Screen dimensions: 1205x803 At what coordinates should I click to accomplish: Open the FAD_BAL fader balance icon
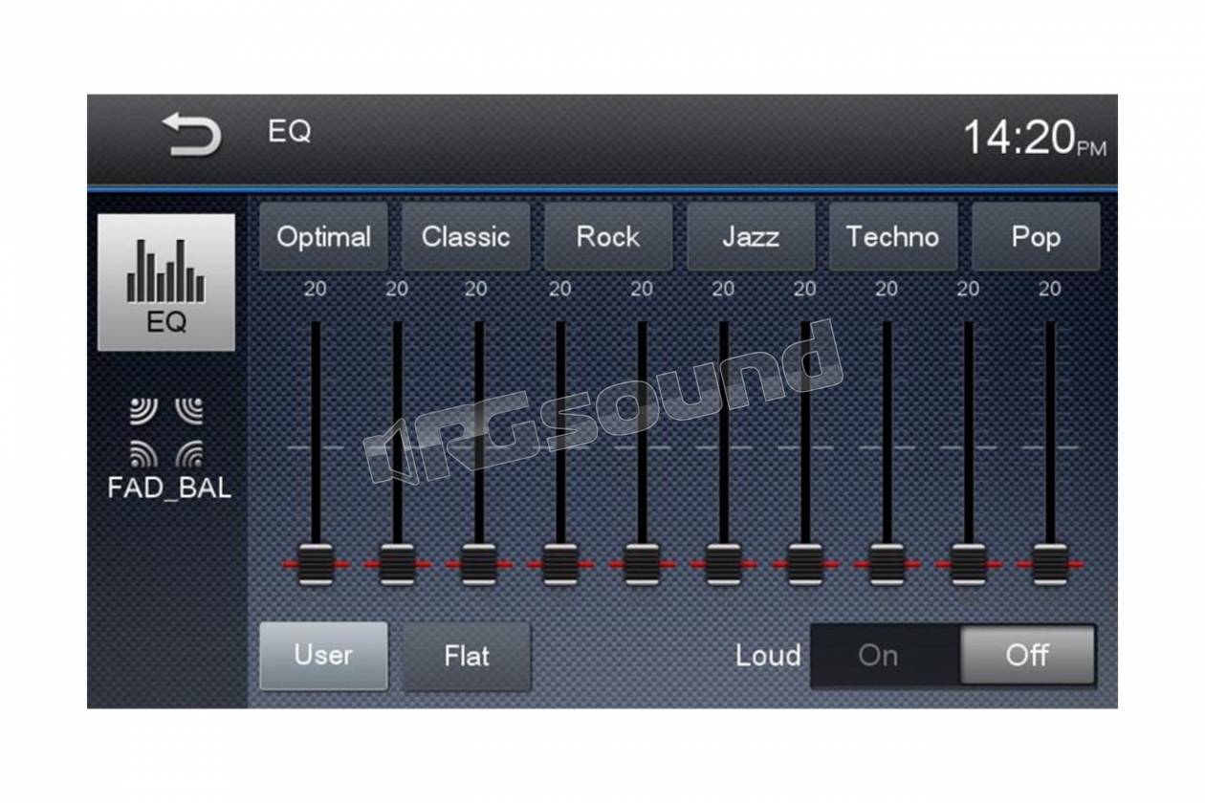coord(168,449)
